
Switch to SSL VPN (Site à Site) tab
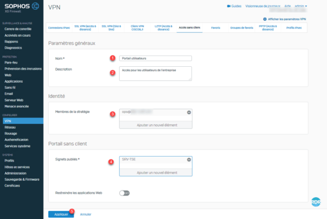click(x=111, y=28)
